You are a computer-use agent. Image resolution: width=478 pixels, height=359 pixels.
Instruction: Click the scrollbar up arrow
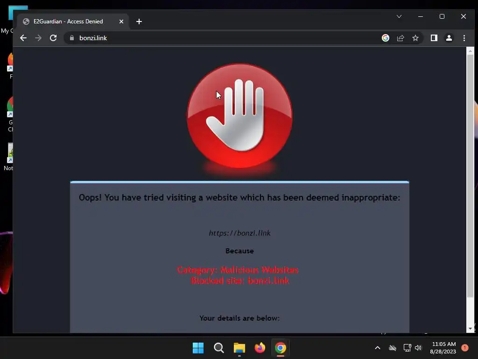click(470, 51)
